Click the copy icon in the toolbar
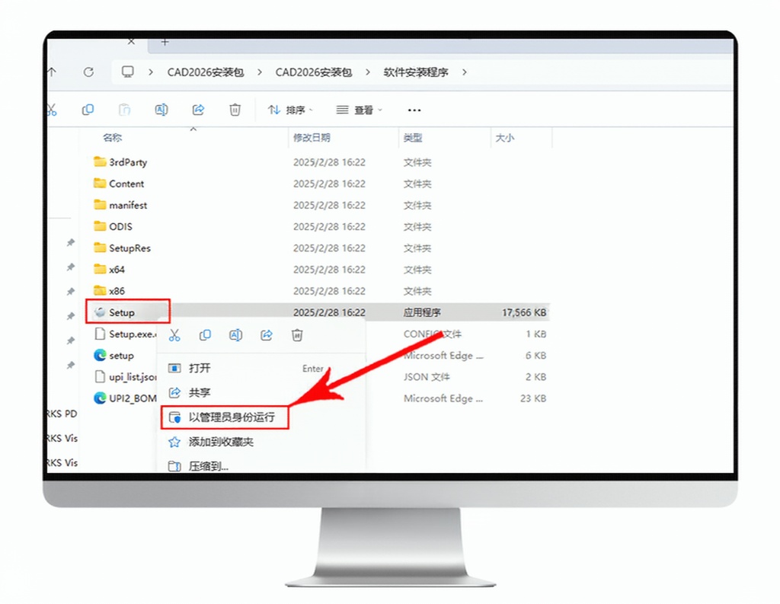The image size is (780, 604). pyautogui.click(x=88, y=110)
